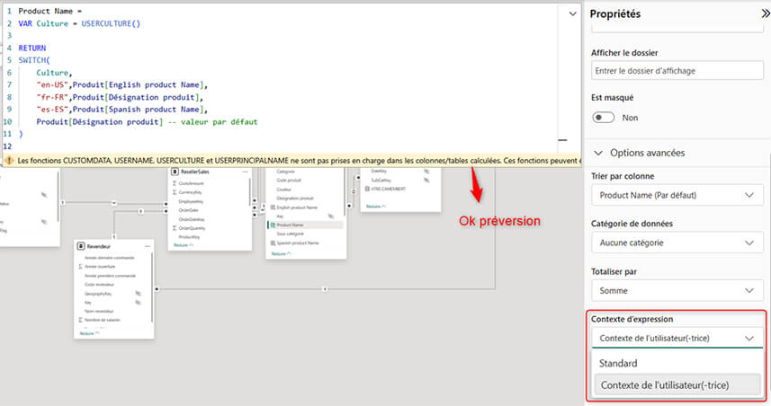Select the Product Name field in the Produit table

click(x=290, y=225)
